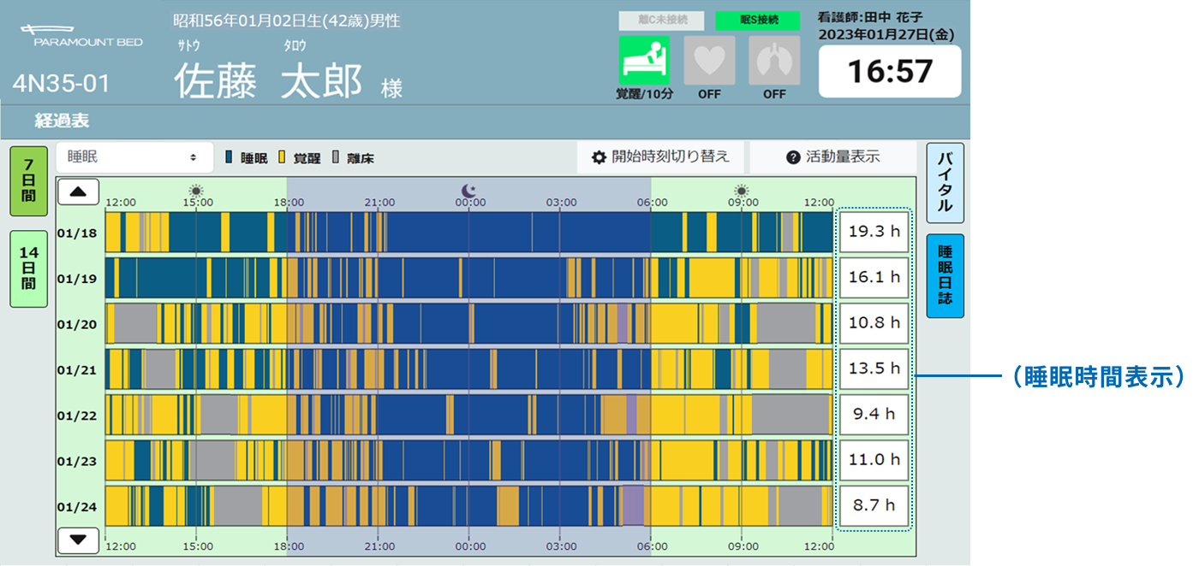Click the moon icon above the timeline
The image size is (1199, 566).
(x=468, y=190)
